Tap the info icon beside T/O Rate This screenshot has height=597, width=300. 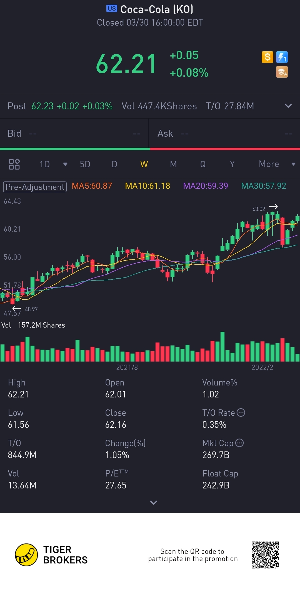coord(241,412)
